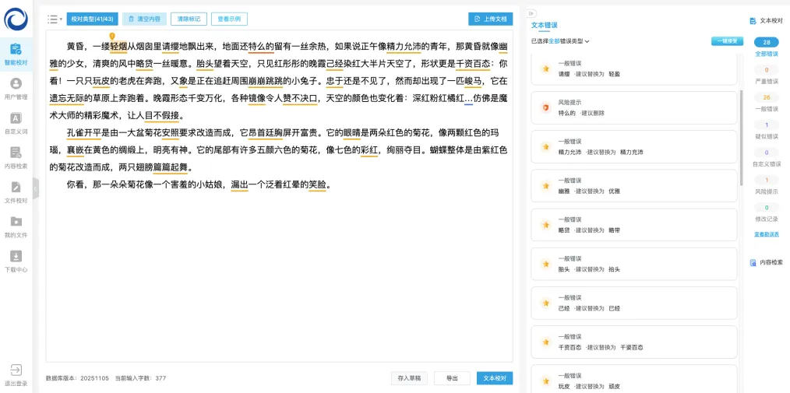Viewport: 790px width, 393px height.
Task: Select suggestion 轻盈 for 请缓
Action: tap(614, 74)
